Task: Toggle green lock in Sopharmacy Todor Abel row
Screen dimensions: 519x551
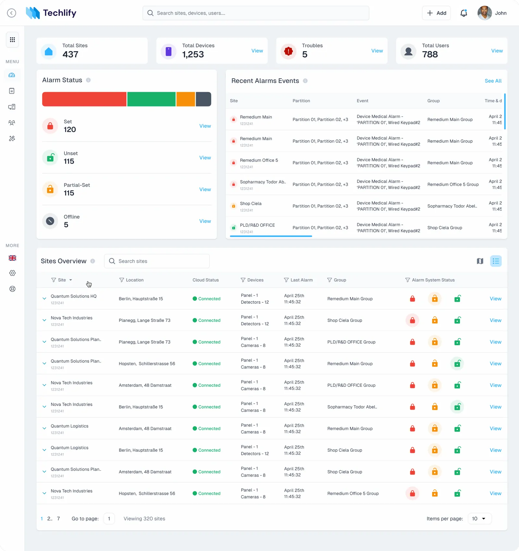Action: 457,407
